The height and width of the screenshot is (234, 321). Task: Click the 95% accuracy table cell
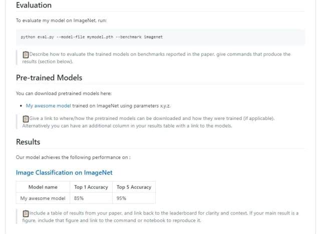click(122, 198)
